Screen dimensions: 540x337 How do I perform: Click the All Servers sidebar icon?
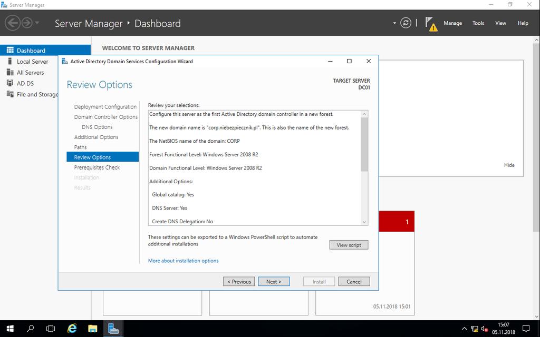click(10, 72)
